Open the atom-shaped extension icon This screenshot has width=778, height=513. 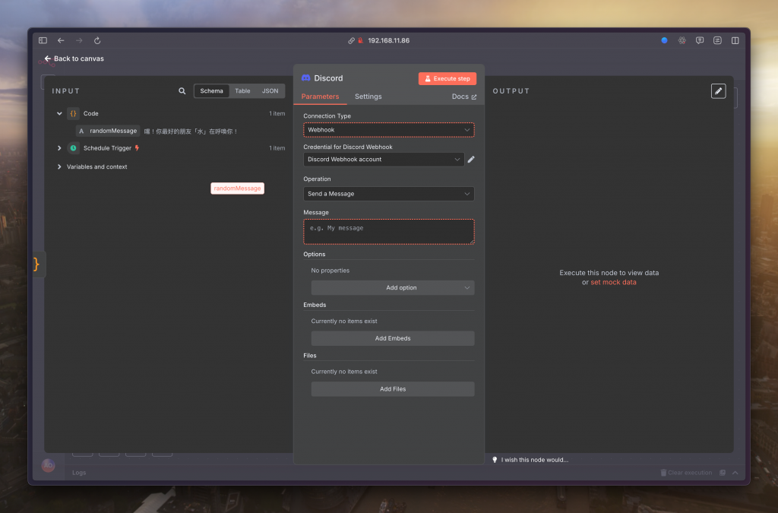682,40
